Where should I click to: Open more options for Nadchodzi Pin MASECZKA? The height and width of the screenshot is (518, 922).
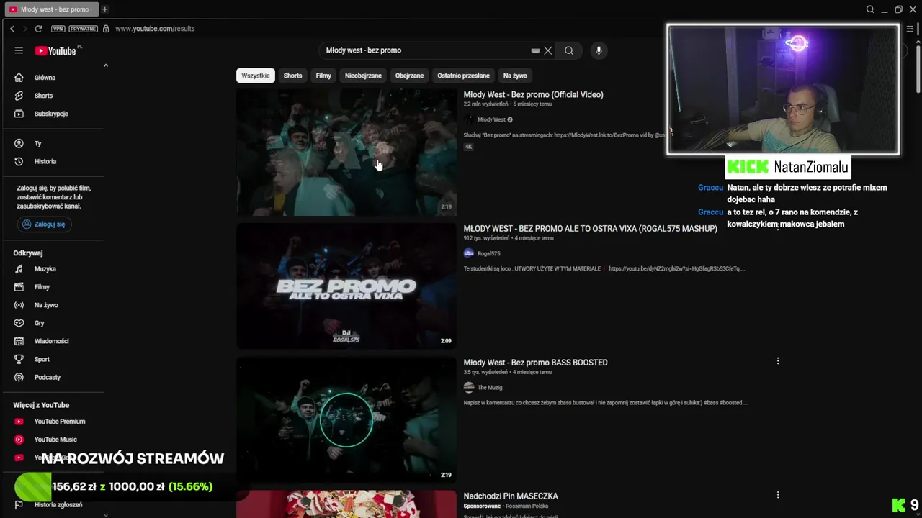pyautogui.click(x=778, y=495)
